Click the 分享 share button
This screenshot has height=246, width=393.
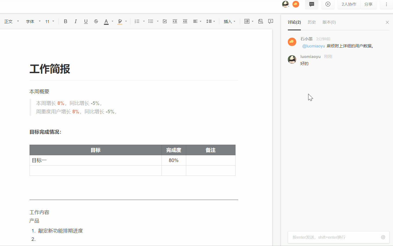coord(368,4)
